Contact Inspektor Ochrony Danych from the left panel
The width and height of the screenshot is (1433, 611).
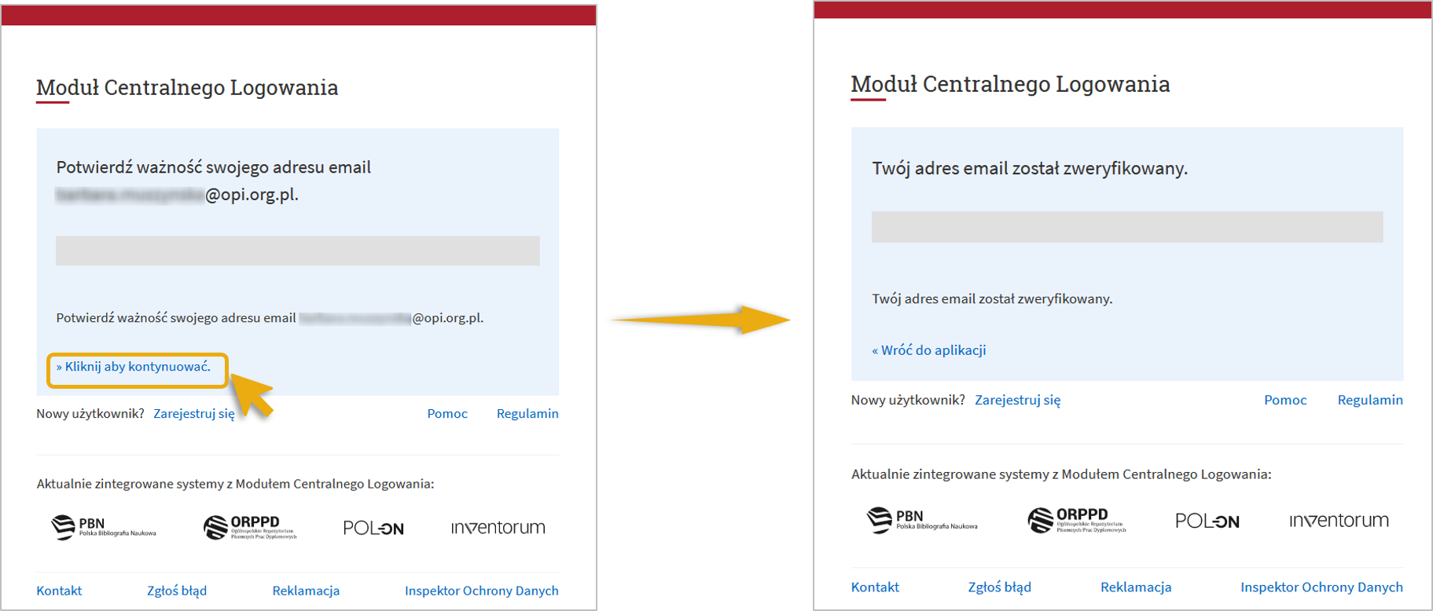[481, 590]
